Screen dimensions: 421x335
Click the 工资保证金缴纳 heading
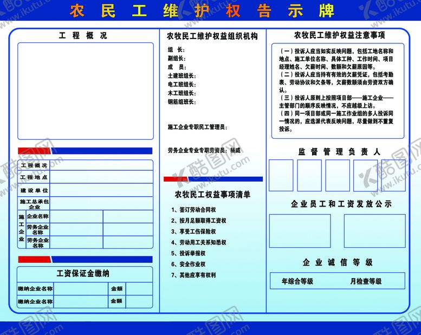(x=83, y=274)
